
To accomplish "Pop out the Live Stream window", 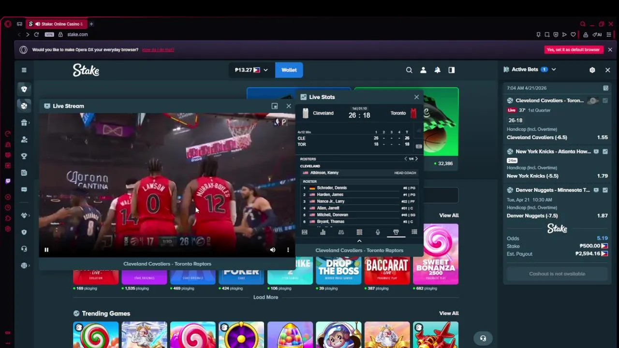I will [x=275, y=106].
